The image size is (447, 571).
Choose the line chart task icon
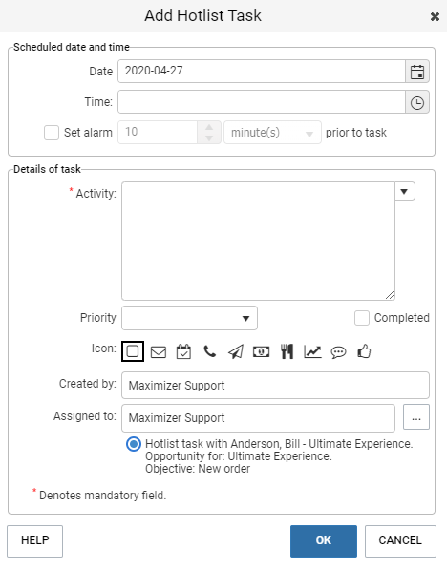pos(312,351)
